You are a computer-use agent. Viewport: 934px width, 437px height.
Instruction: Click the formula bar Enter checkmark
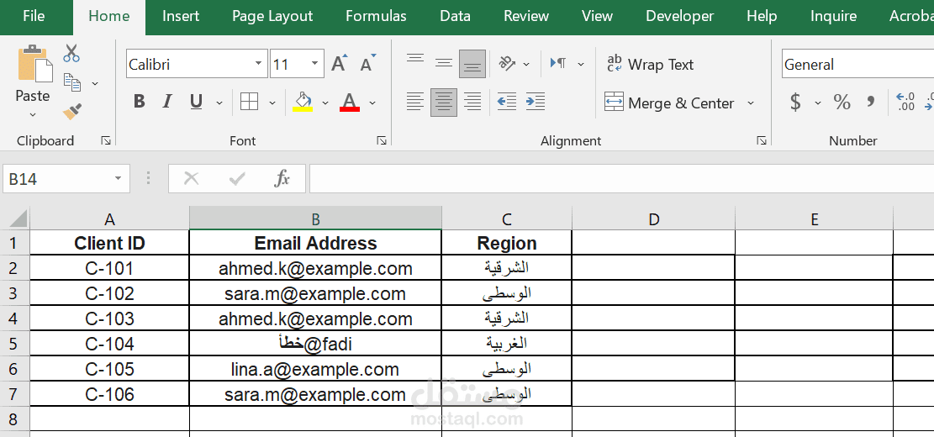click(237, 178)
